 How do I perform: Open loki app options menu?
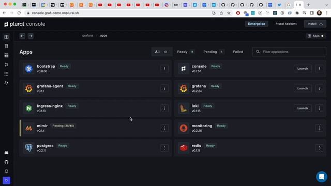coord(319,108)
